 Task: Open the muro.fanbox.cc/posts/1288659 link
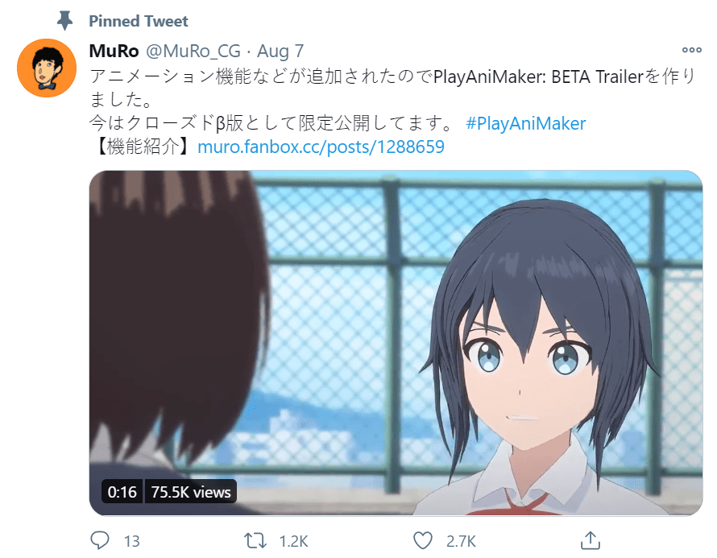tap(321, 147)
